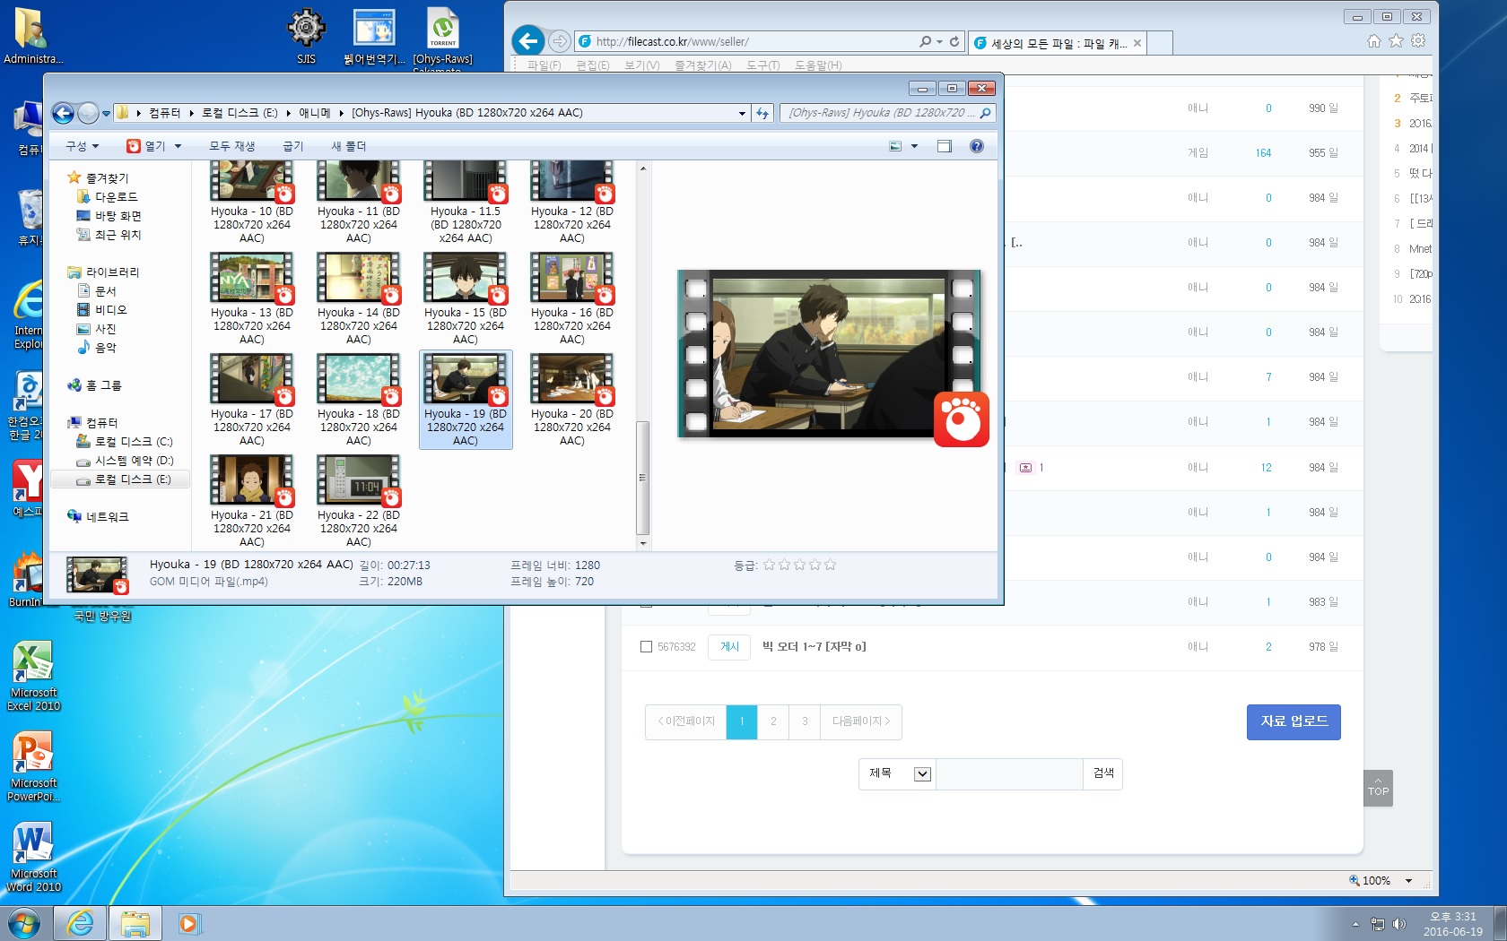This screenshot has width=1507, height=941.
Task: Click 애니메 in the address breadcrumb
Action: pyautogui.click(x=315, y=113)
